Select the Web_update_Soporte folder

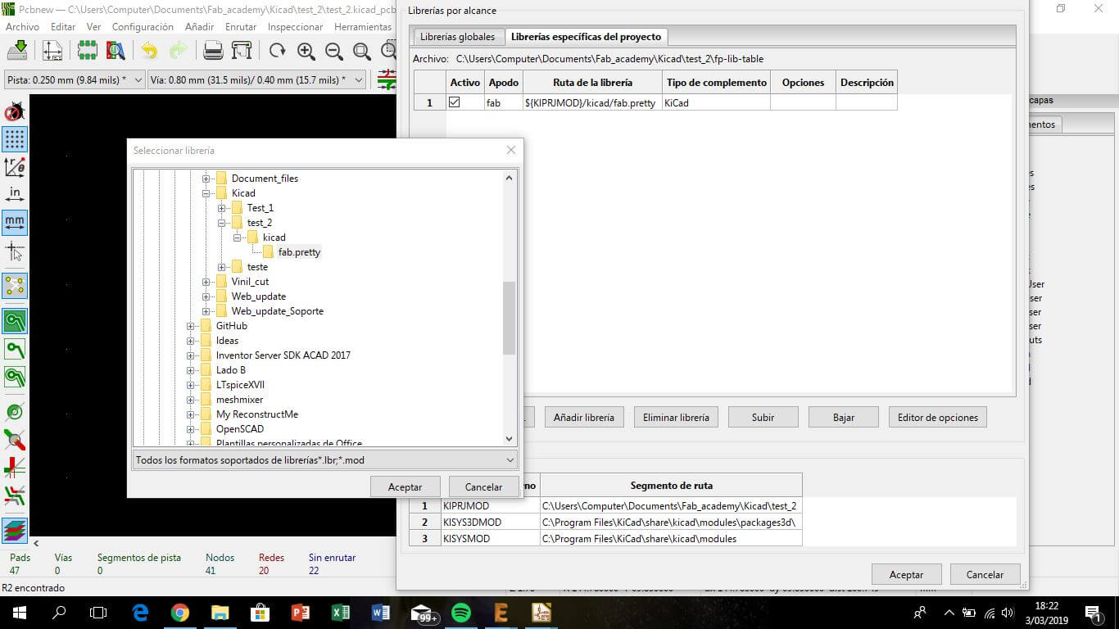click(x=277, y=311)
